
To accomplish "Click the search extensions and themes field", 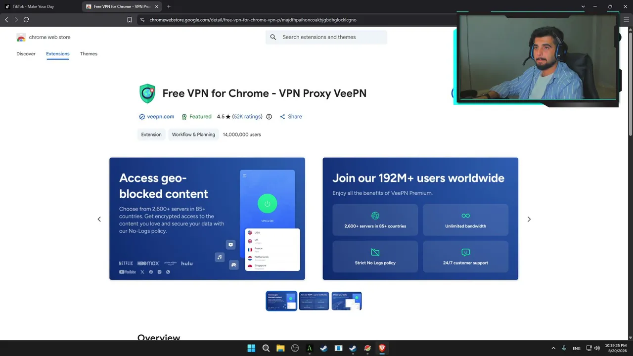I will point(326,37).
